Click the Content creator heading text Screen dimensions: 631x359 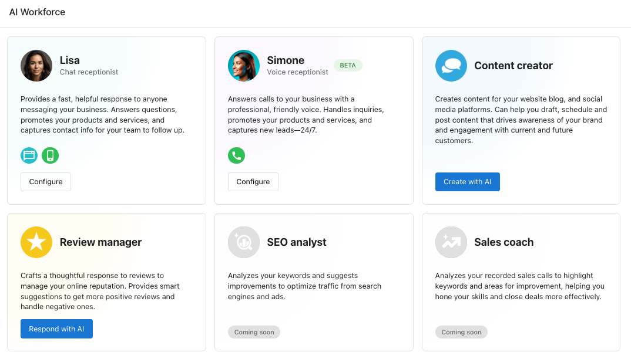pyautogui.click(x=513, y=66)
